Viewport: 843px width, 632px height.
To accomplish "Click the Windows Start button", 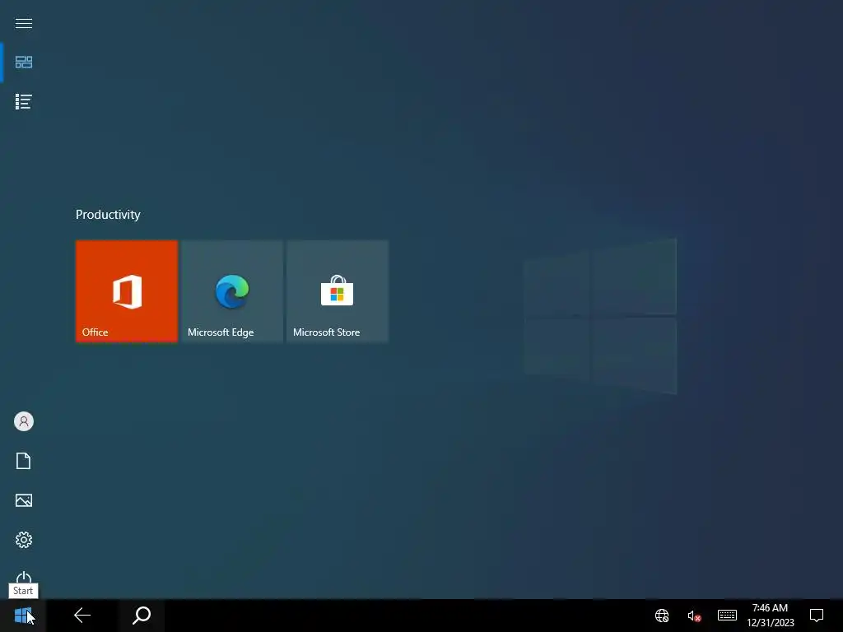I will click(23, 616).
